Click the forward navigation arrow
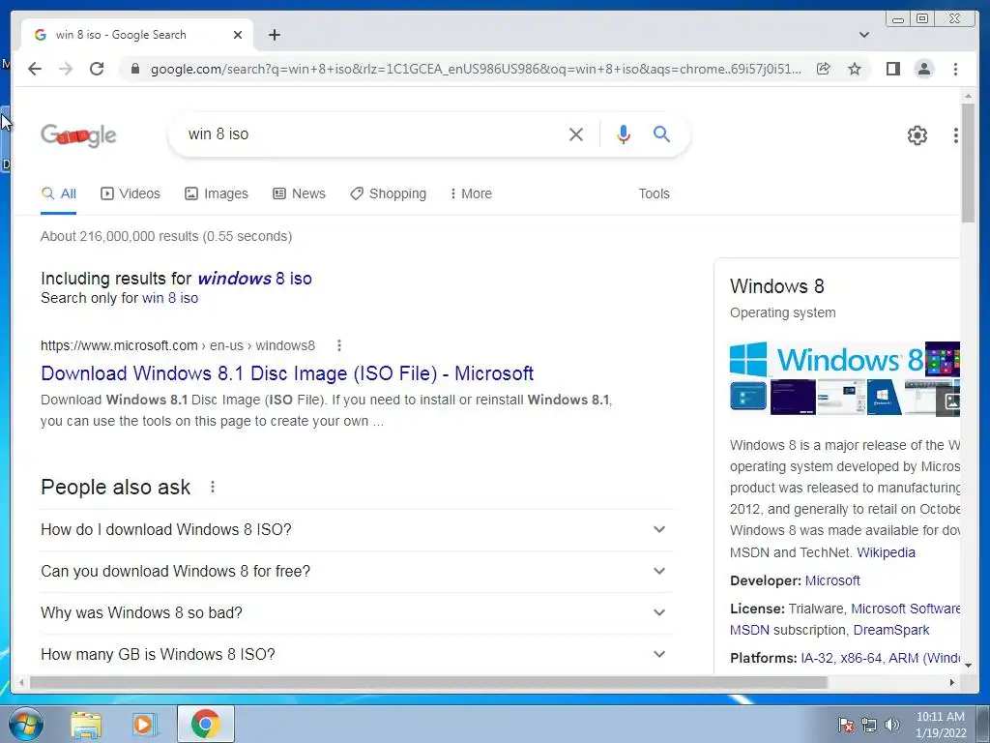 point(66,69)
